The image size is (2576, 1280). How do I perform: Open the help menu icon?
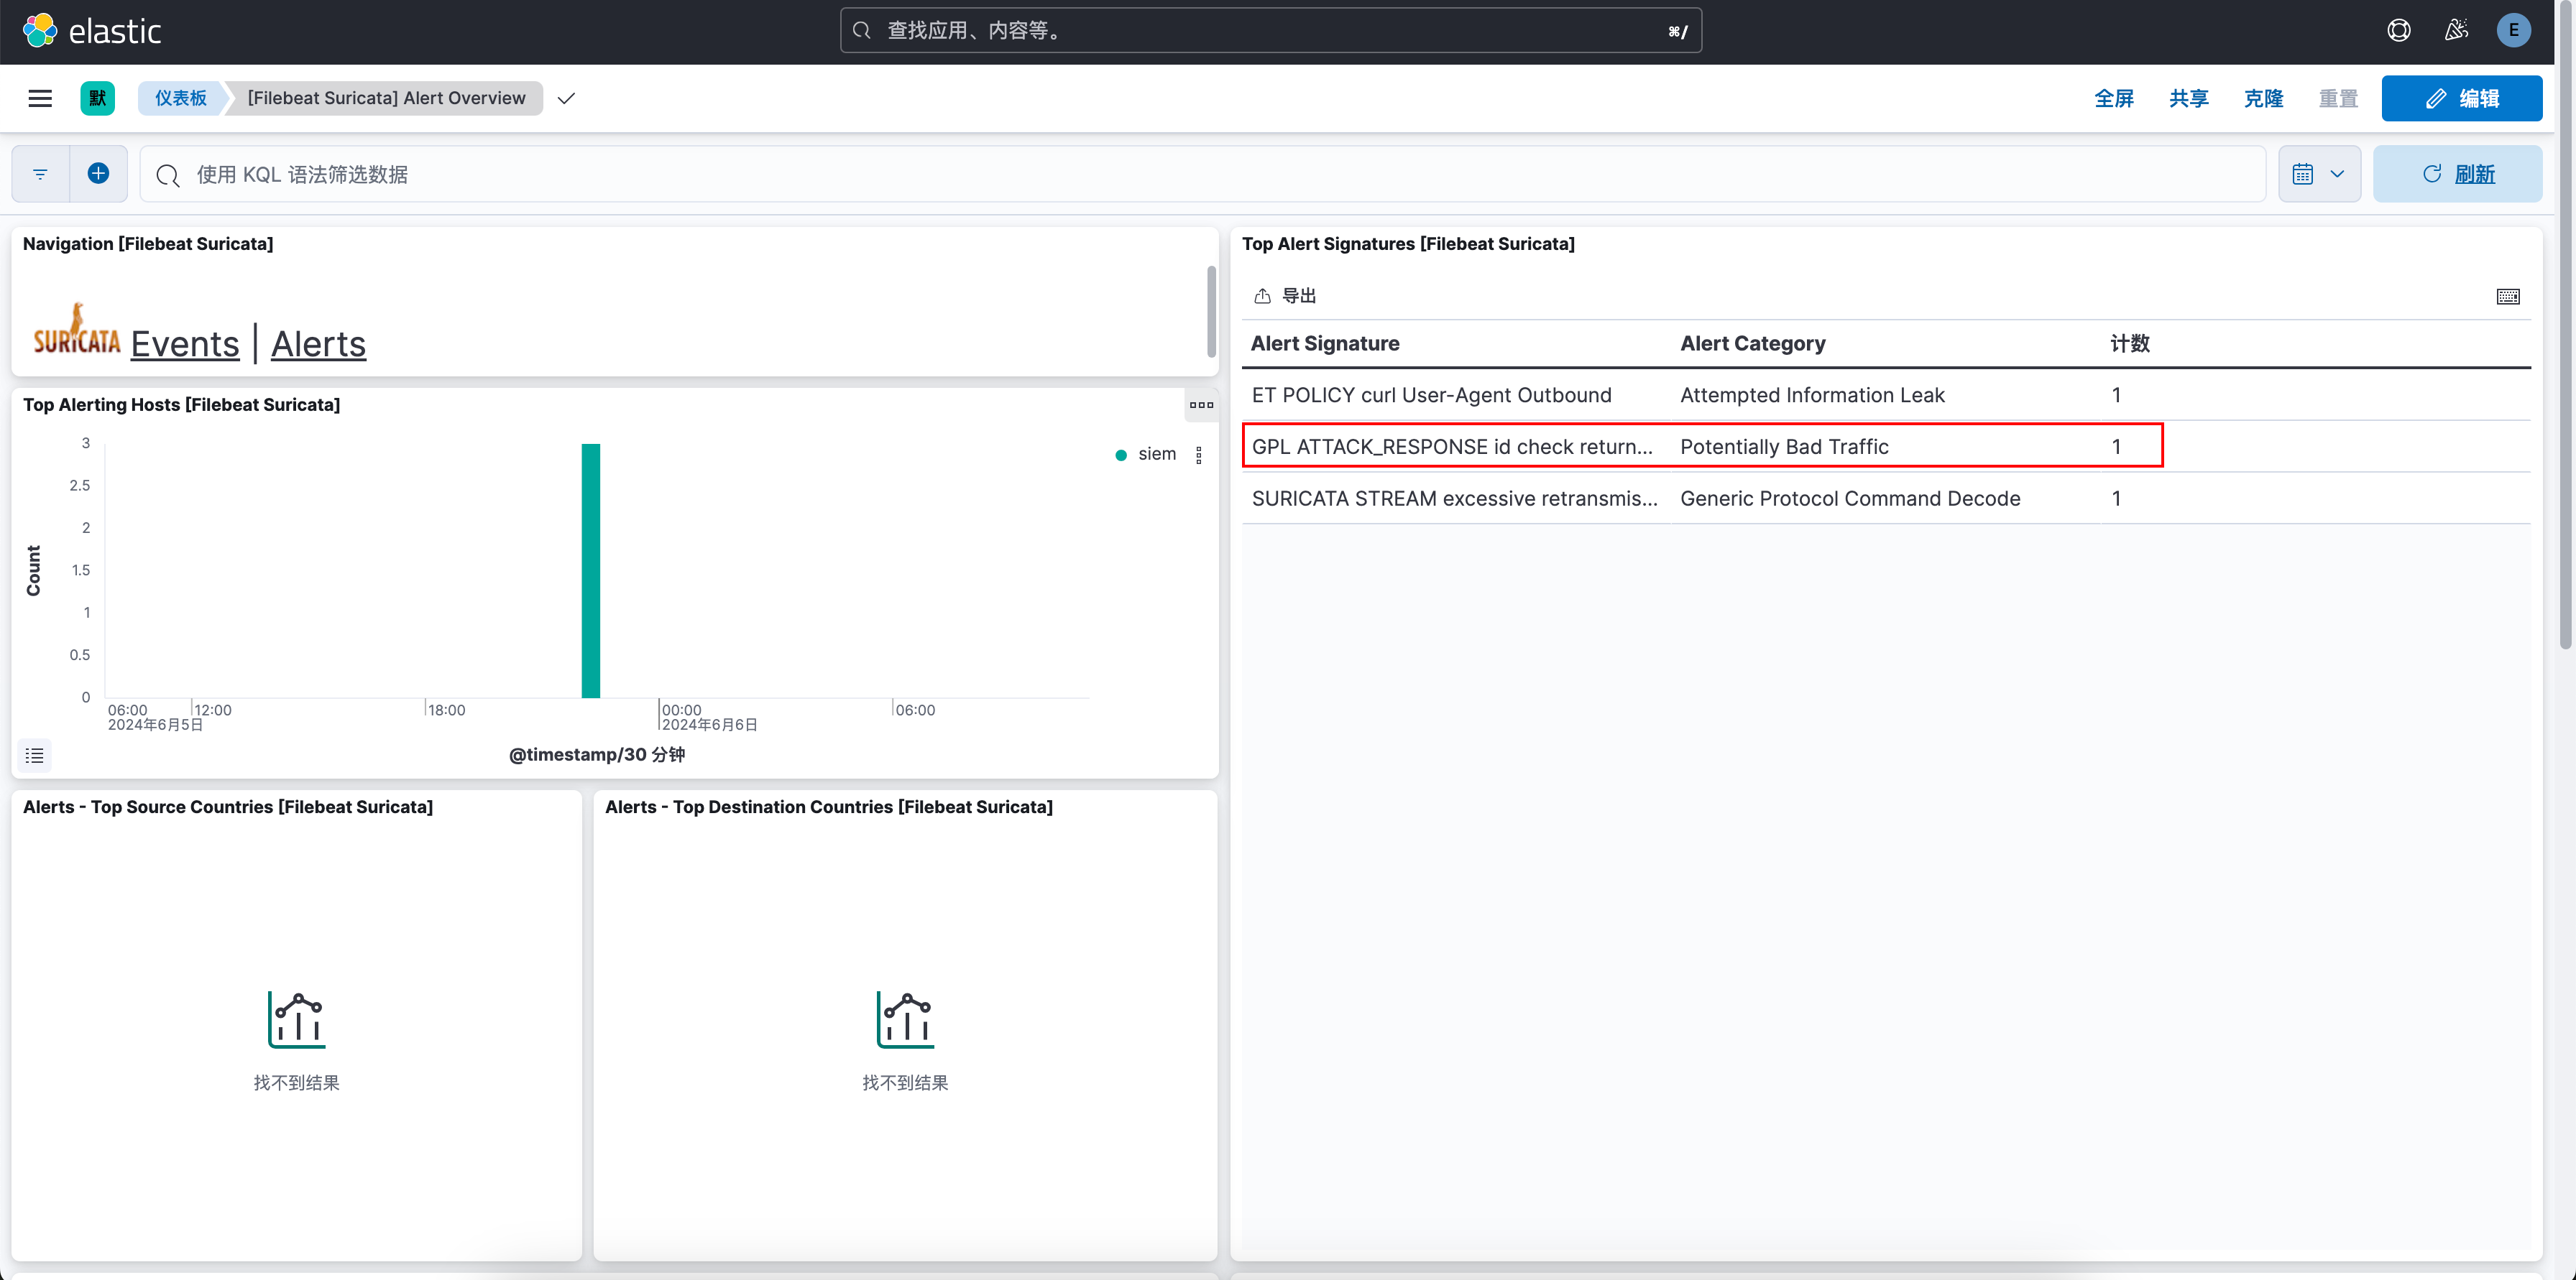tap(2399, 31)
